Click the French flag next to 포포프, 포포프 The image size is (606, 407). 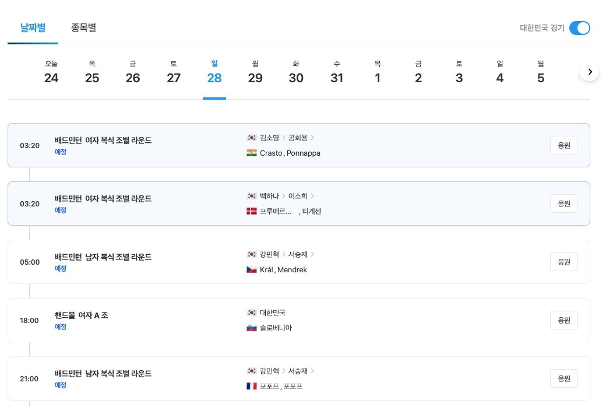click(252, 386)
